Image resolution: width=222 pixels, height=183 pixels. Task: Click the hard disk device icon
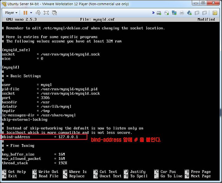pos(159,13)
